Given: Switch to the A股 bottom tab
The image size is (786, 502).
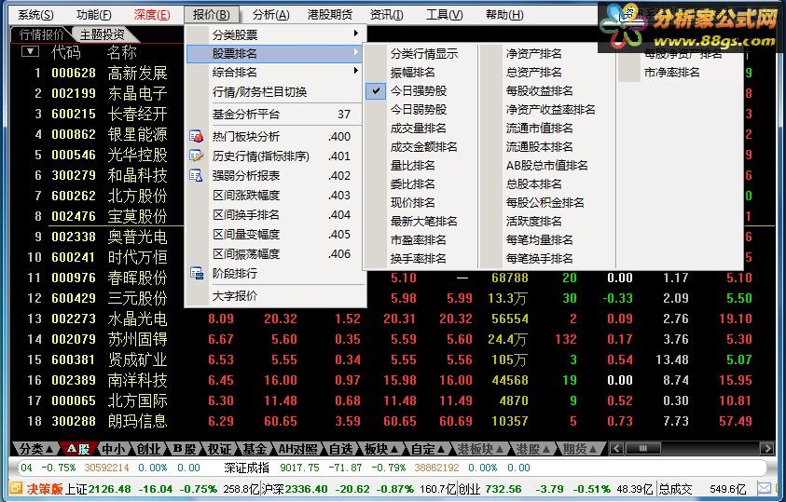Looking at the screenshot, I should [x=78, y=449].
